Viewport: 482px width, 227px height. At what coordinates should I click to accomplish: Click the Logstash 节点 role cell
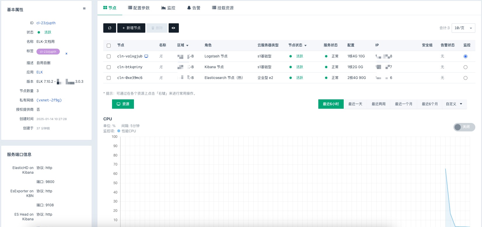(216, 56)
